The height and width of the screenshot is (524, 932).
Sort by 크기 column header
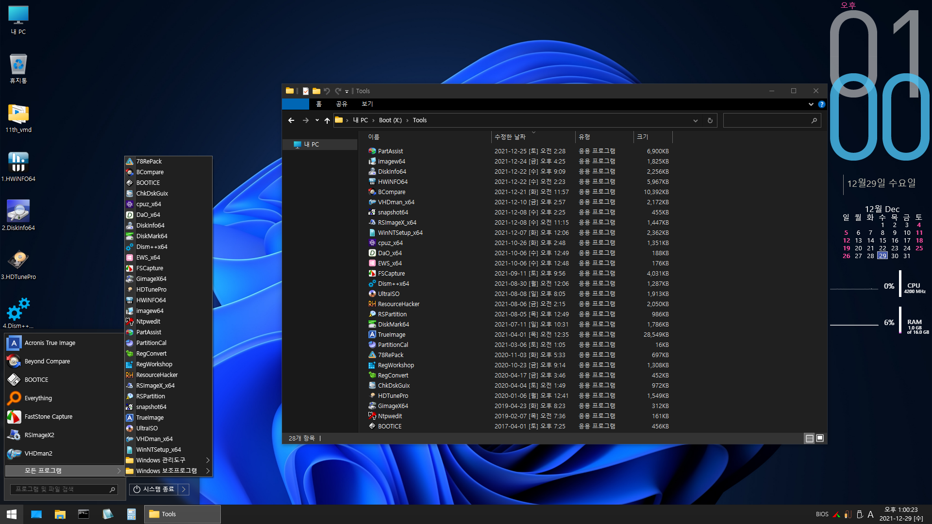653,137
